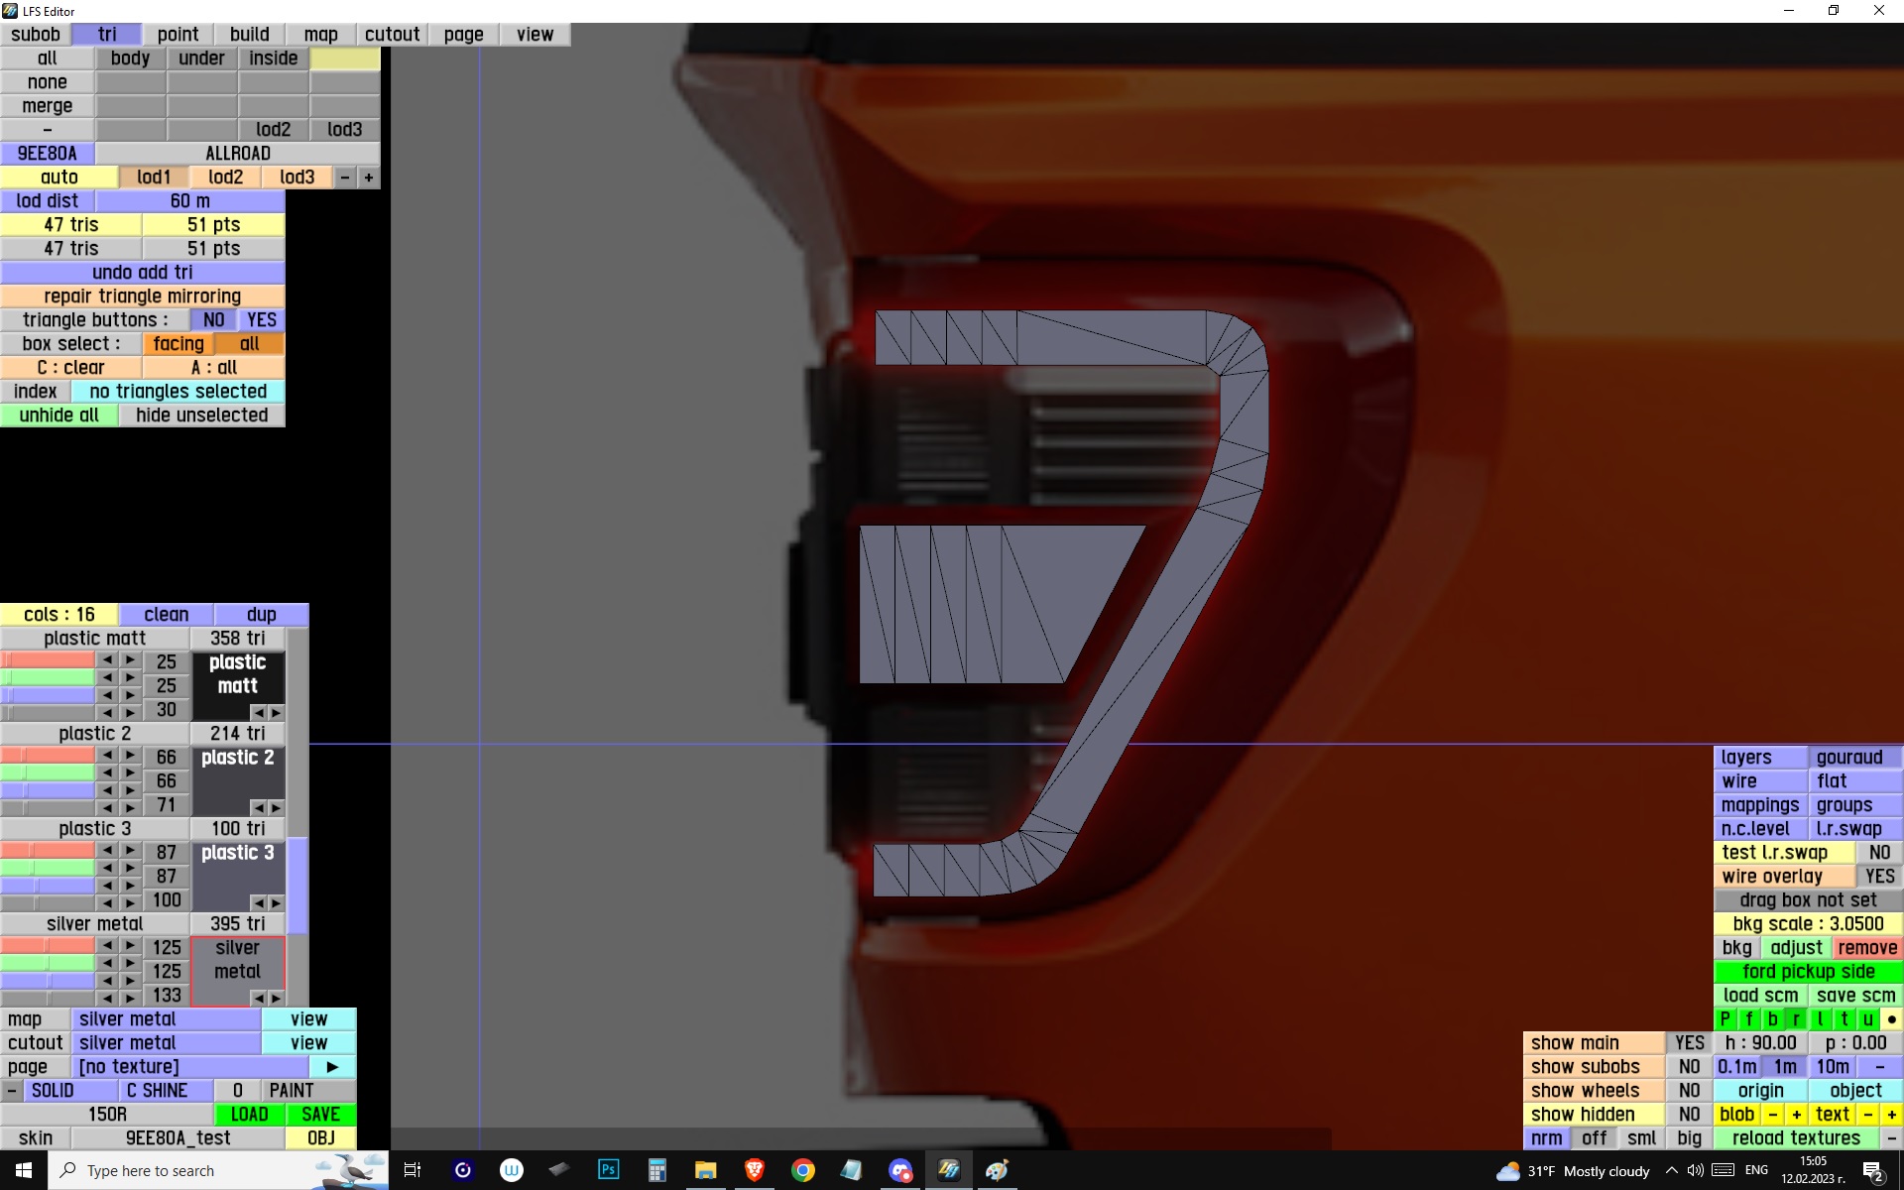
Task: Open the cutout tab
Action: pyautogui.click(x=392, y=35)
